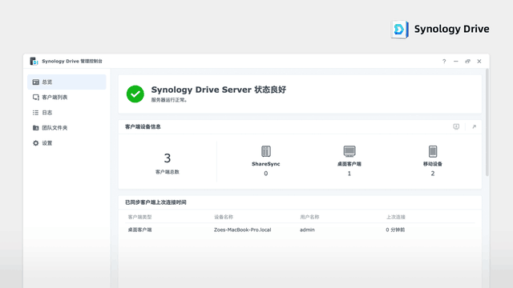Viewport: 513px width, 288px height.
Task: Click the settings gear icon in sidebar
Action: tap(35, 143)
